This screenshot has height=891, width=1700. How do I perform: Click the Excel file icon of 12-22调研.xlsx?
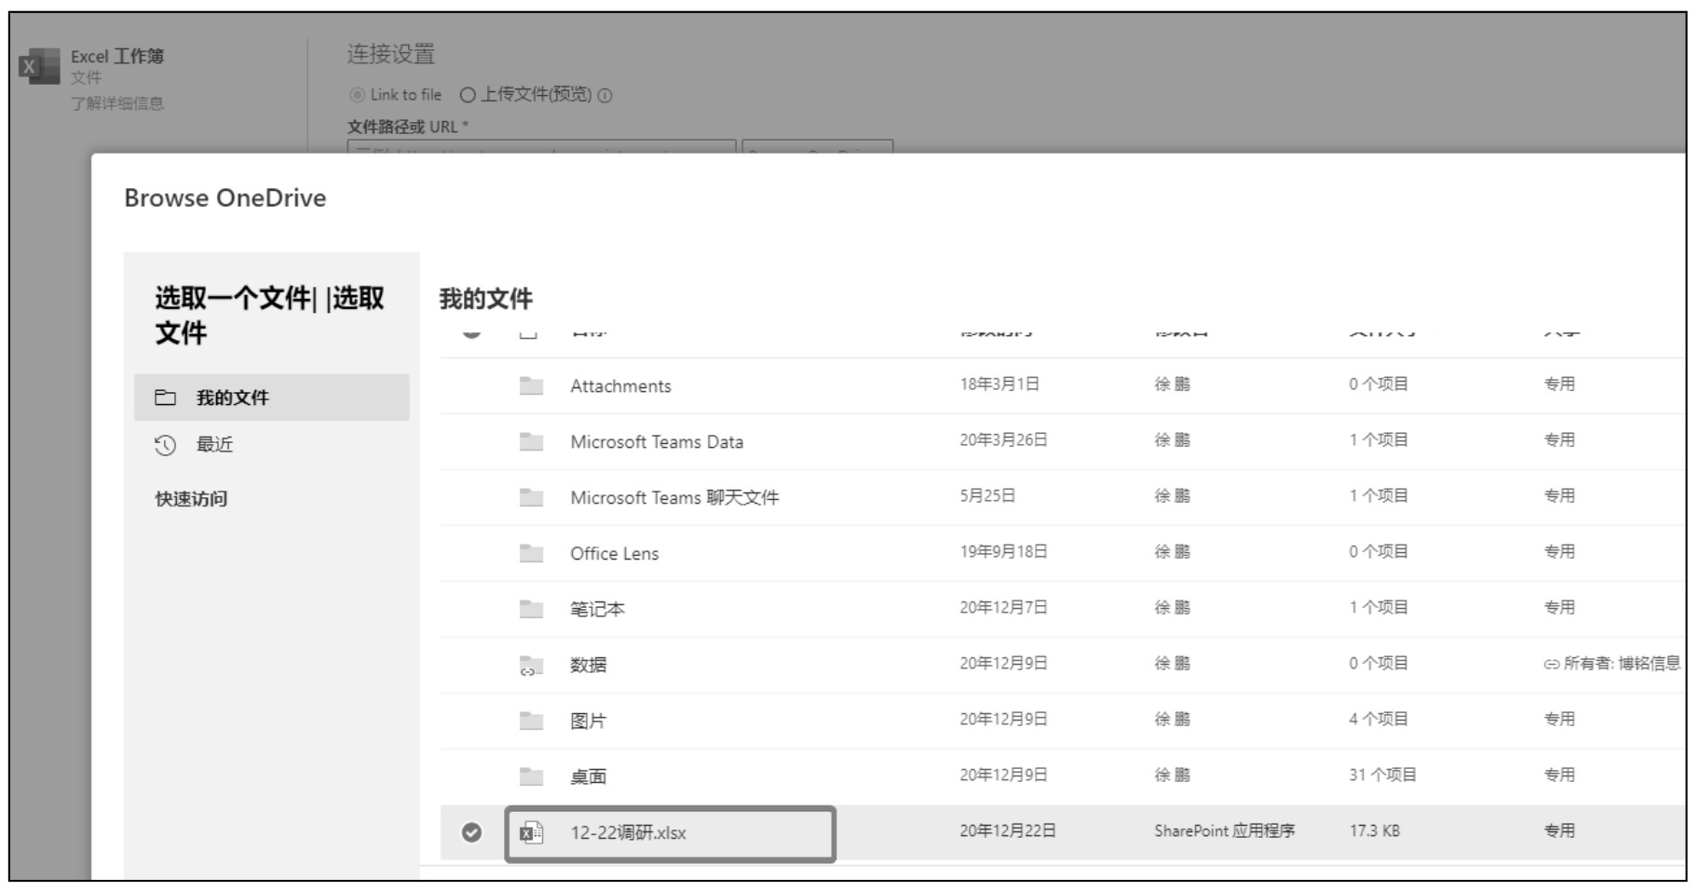coord(531,833)
